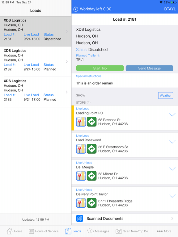Get directions to 53 Milford Dr
Image resolution: width=178 pixels, height=237 pixels.
91,176
